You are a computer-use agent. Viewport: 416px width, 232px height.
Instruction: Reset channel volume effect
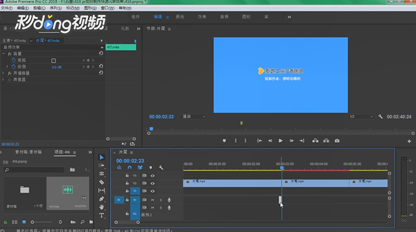click(x=101, y=73)
